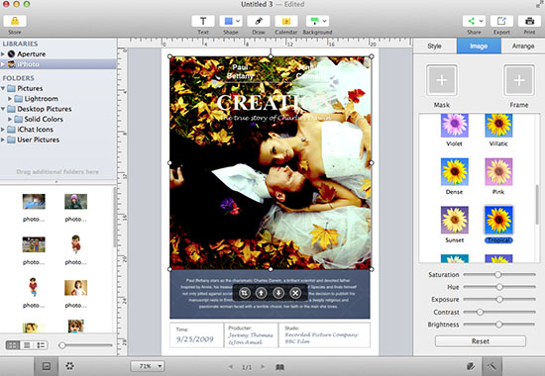Collapse the Desktop Pictures folder
Screen dimensions: 545x376
pos(3,109)
